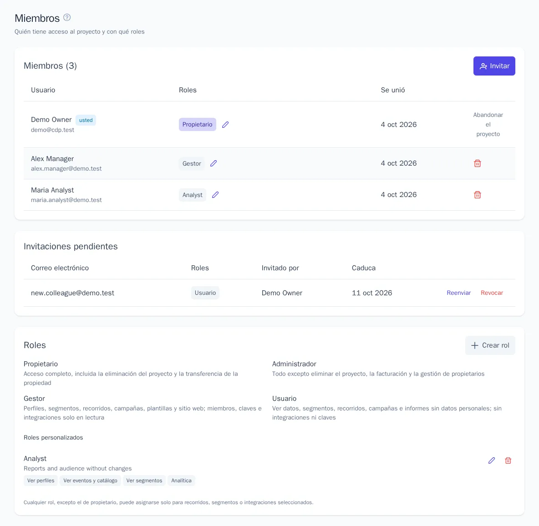539x526 pixels.
Task: Edit Alex Manager's Gestor role
Action: [x=214, y=163]
